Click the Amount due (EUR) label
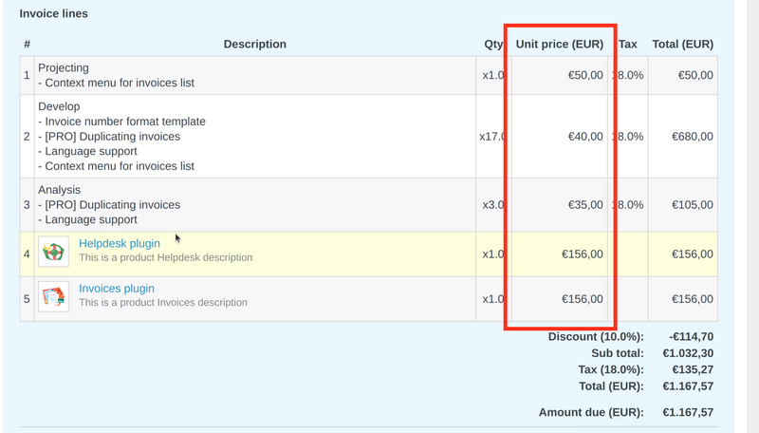Viewport: 759px width, 433px height. (x=591, y=412)
